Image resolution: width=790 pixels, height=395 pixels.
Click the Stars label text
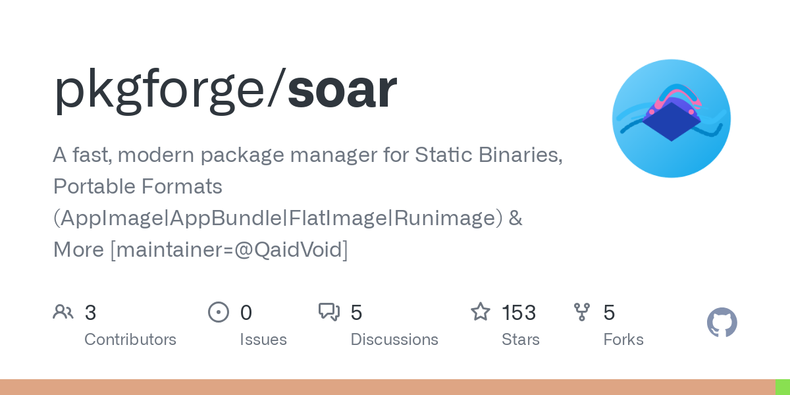click(521, 340)
